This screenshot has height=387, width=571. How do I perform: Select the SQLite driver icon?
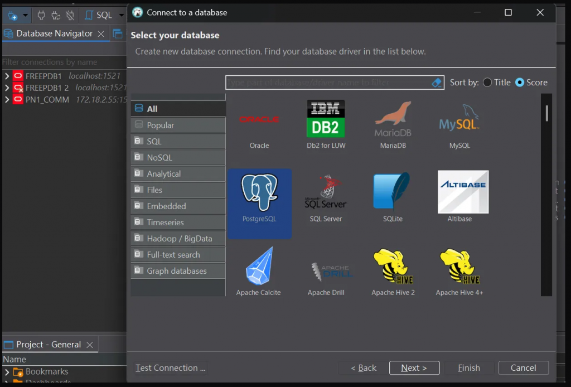point(393,192)
